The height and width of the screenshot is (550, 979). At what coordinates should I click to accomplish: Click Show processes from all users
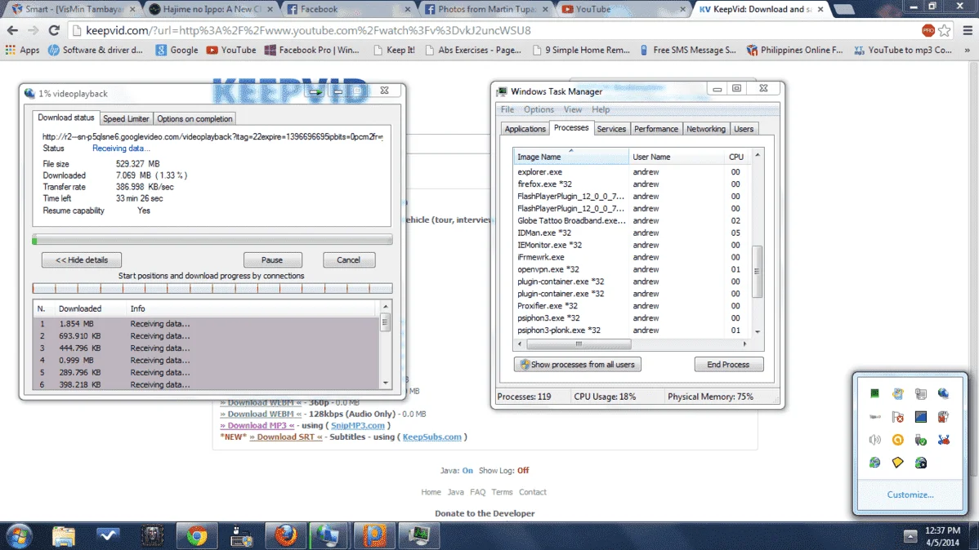(x=578, y=364)
